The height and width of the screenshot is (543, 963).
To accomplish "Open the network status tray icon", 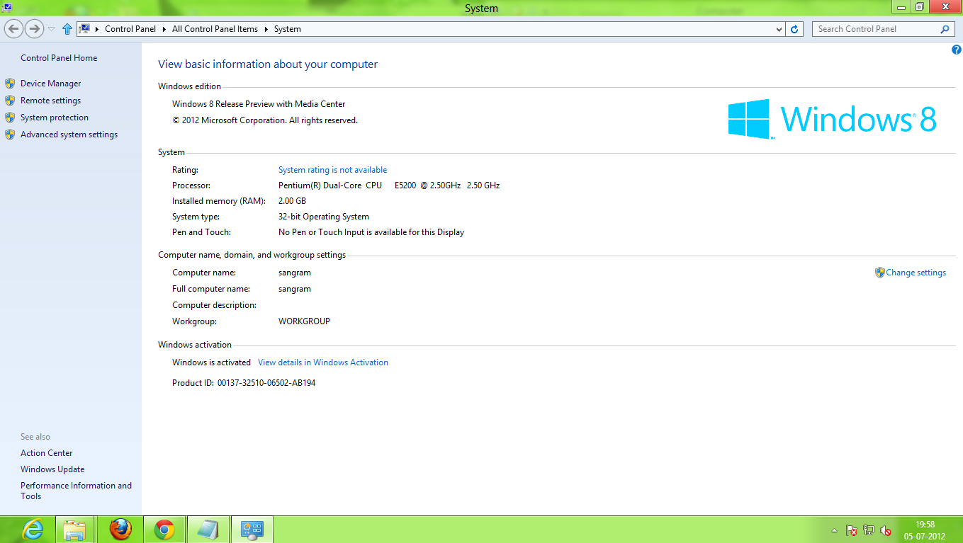I will click(x=868, y=530).
